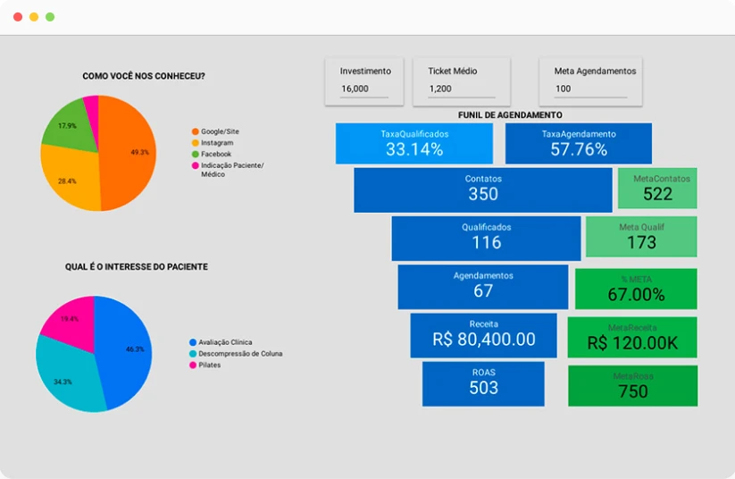Viewport: 735px width, 479px height.
Task: Click the Agendamentos 67 funnel bar
Action: click(x=482, y=286)
